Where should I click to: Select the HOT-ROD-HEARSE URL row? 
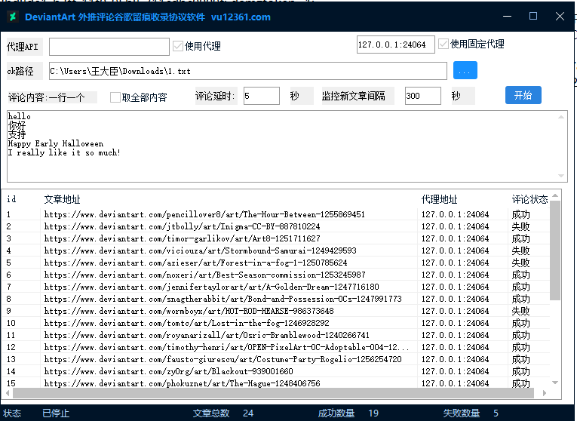point(276,311)
